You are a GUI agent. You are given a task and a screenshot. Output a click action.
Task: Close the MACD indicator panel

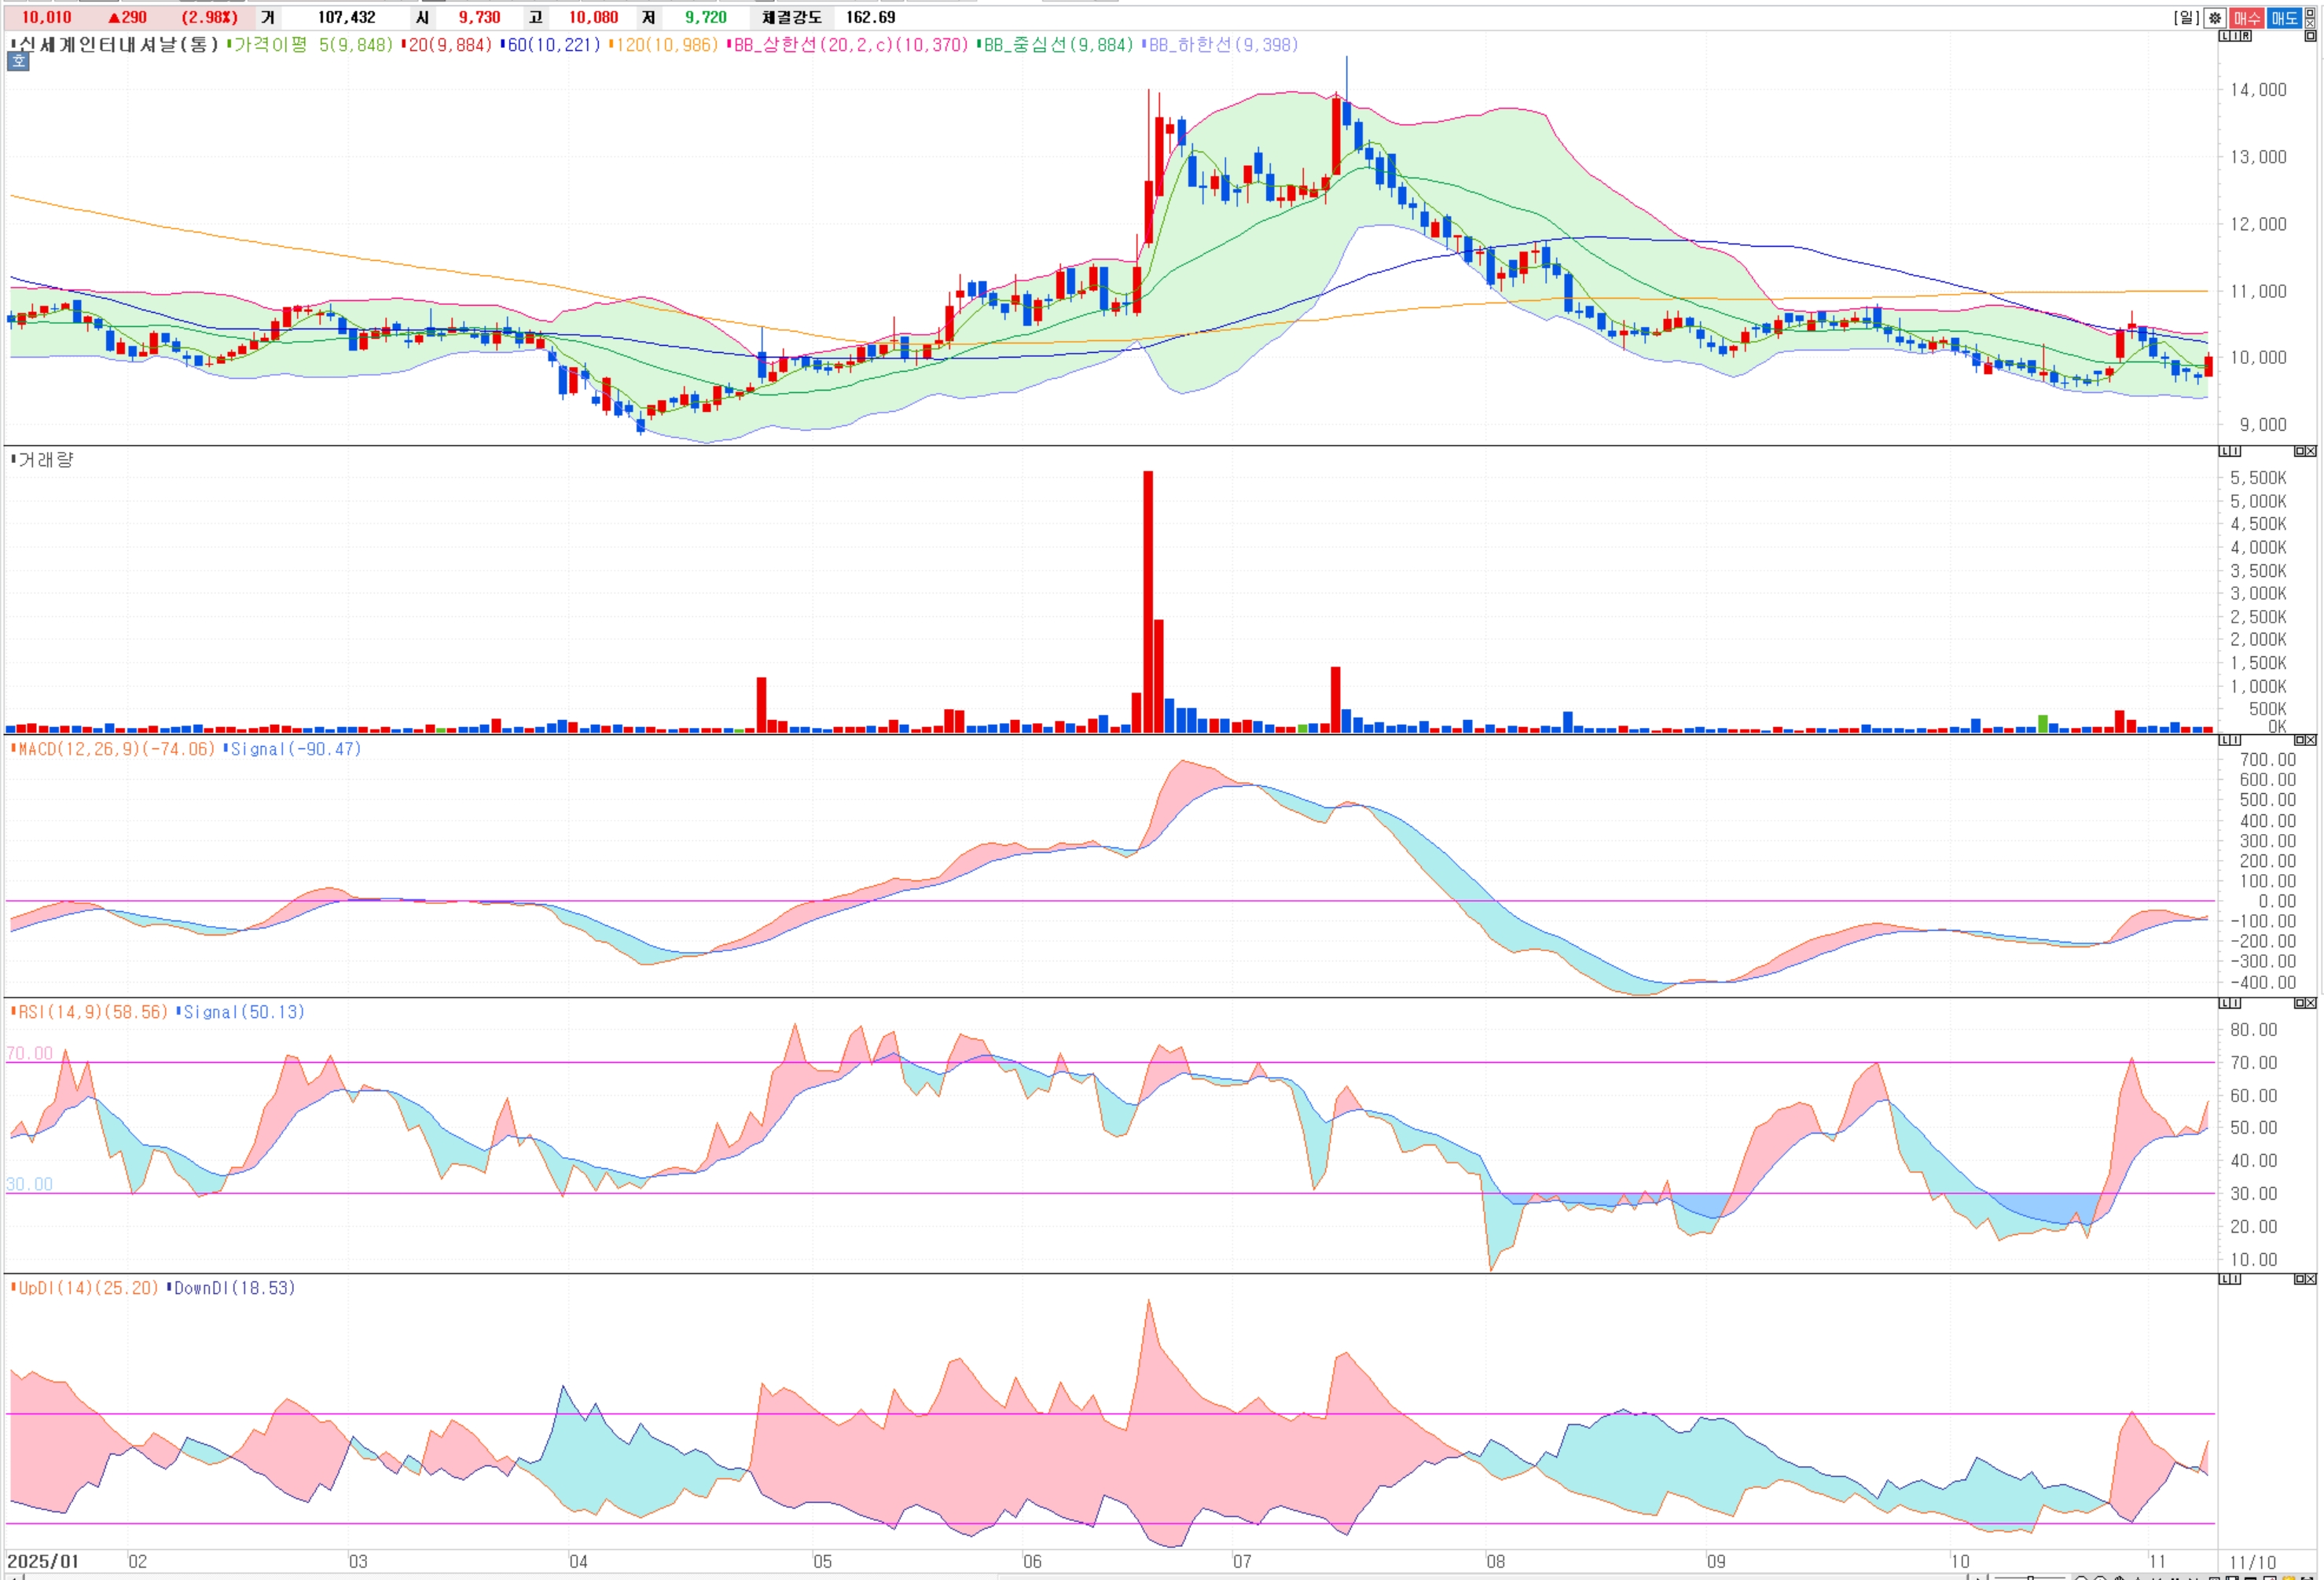click(2311, 741)
